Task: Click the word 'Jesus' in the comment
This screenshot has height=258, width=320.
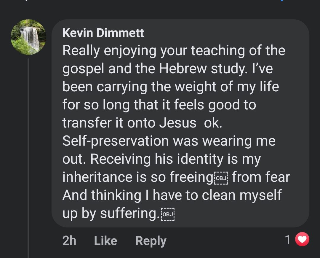Action: (178, 123)
